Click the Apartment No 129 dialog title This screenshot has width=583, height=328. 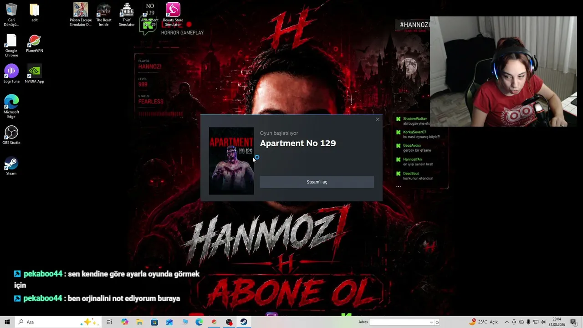tap(298, 143)
